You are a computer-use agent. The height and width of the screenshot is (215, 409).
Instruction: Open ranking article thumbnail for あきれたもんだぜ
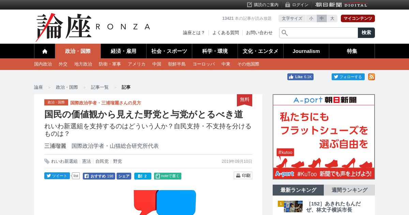click(x=293, y=206)
